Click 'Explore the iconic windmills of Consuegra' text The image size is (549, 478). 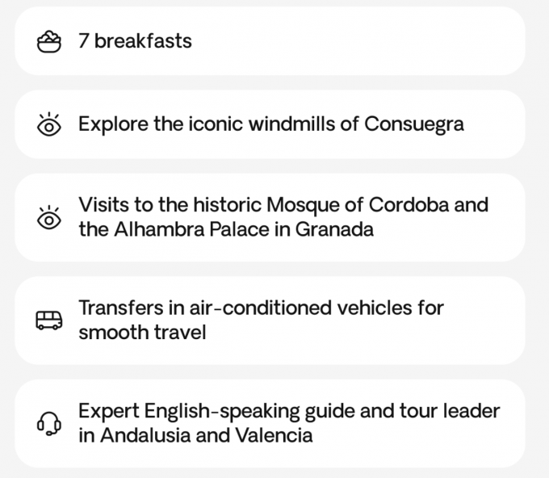(x=270, y=124)
